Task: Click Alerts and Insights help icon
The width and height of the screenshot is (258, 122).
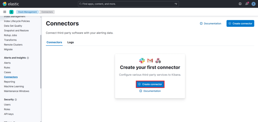Action: coord(28,58)
